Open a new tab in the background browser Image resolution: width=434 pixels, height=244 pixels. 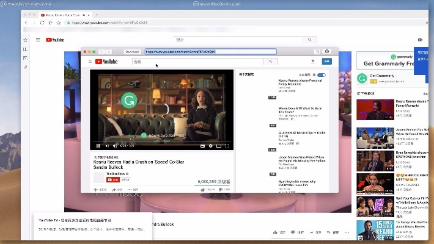click(97, 15)
